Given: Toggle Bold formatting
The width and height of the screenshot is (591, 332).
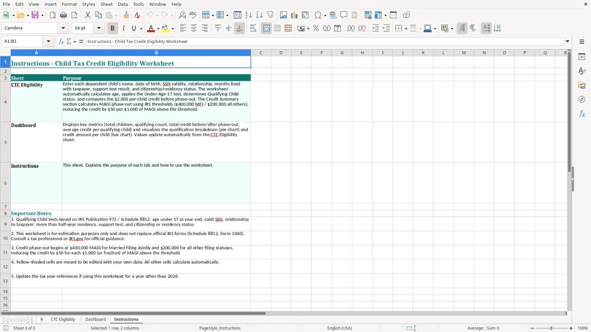Looking at the screenshot, I should click(112, 29).
